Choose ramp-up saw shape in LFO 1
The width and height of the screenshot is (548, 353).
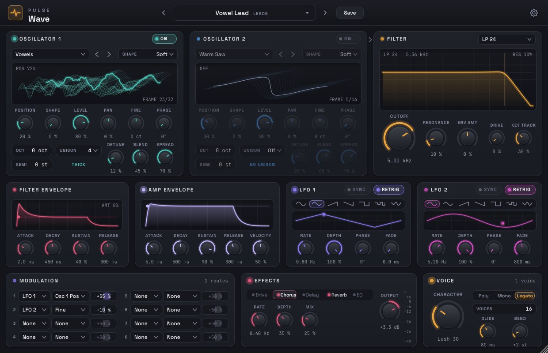click(332, 204)
